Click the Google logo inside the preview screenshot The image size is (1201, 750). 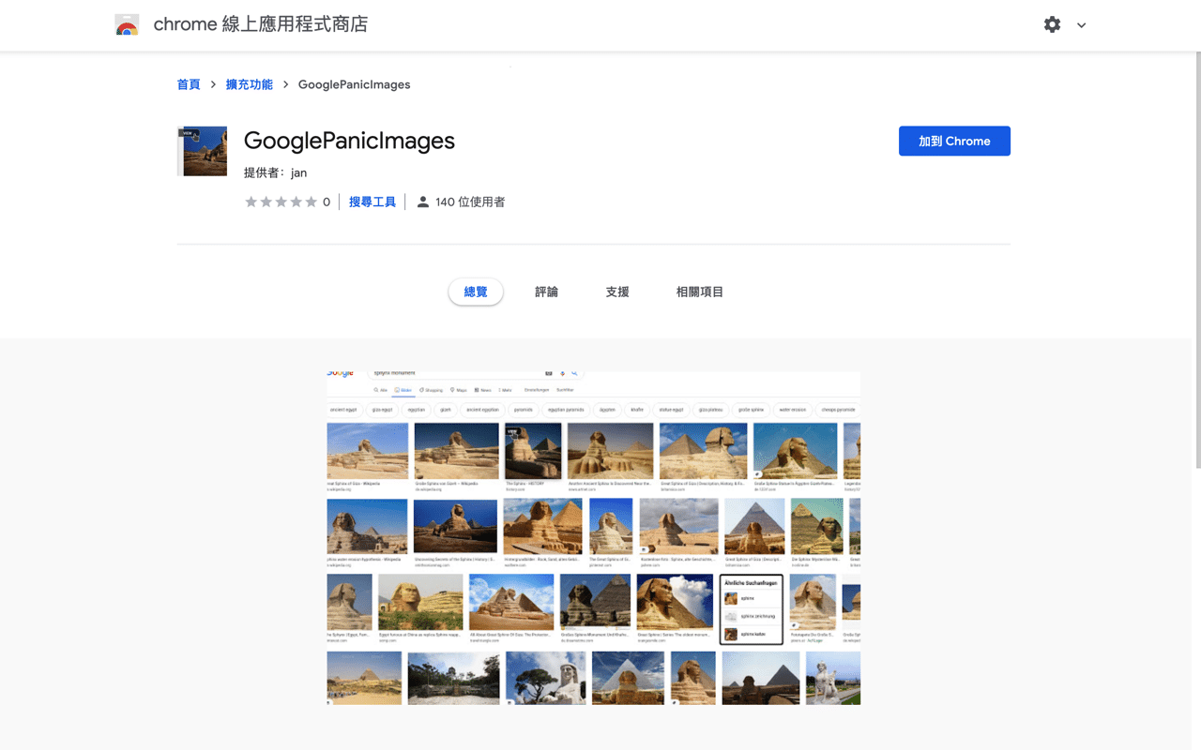(341, 373)
